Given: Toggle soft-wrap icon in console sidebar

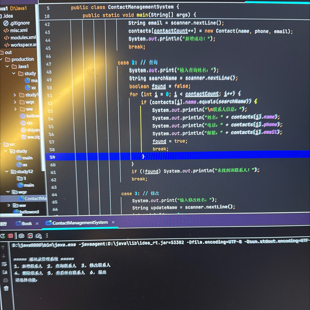Looking at the screenshot, I should tap(4, 264).
